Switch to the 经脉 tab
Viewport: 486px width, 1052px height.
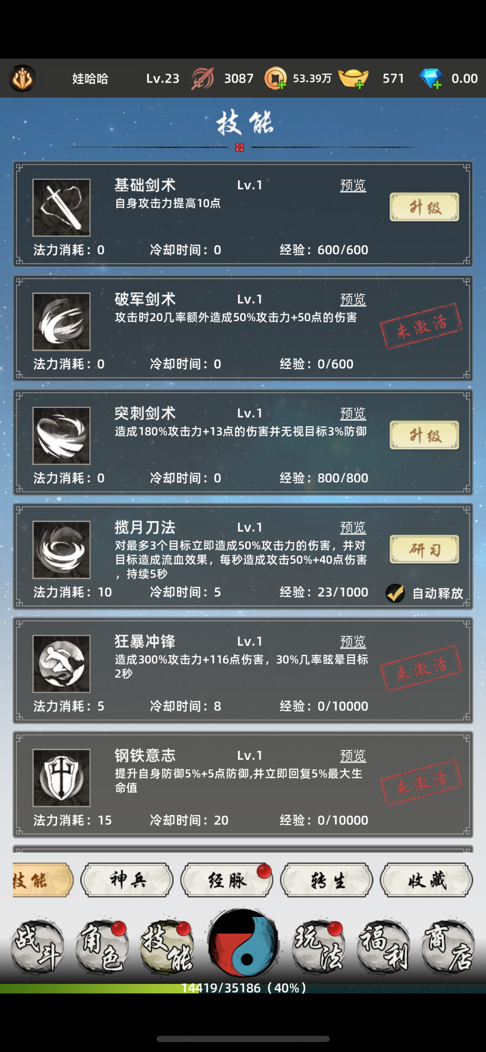pyautogui.click(x=227, y=880)
